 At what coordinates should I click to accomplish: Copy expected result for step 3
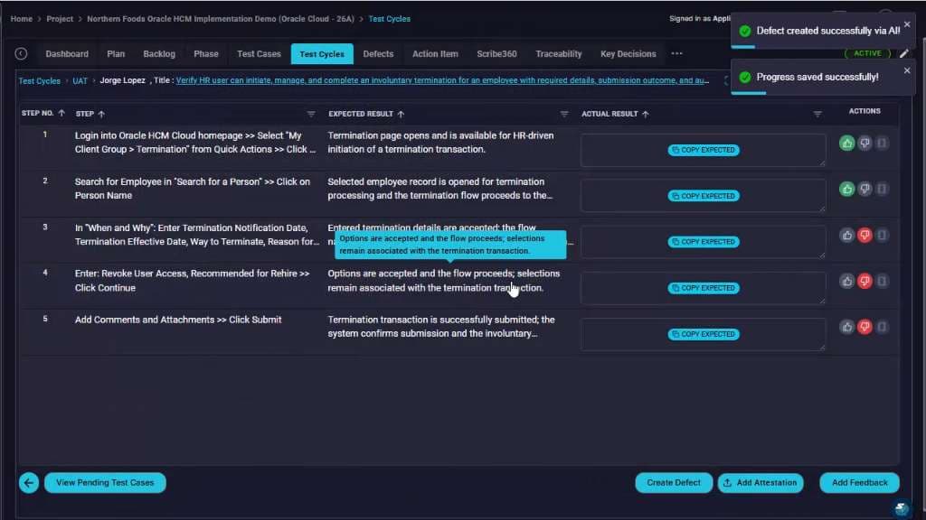tap(704, 242)
